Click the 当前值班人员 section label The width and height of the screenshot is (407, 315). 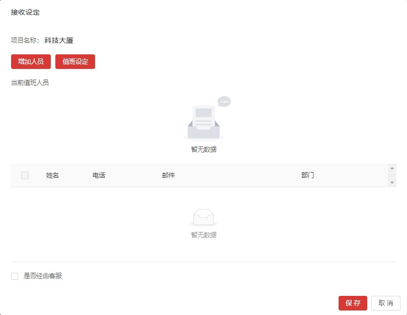click(x=30, y=83)
